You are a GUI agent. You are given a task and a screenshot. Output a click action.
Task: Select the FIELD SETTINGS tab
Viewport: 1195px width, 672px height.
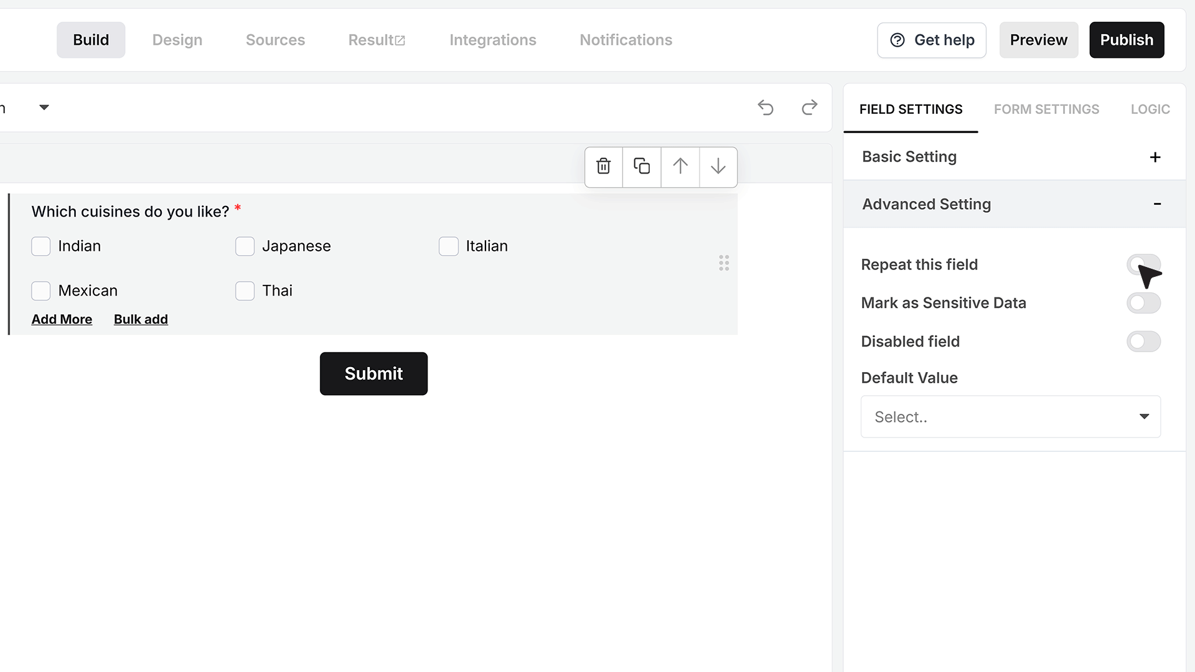[911, 110]
